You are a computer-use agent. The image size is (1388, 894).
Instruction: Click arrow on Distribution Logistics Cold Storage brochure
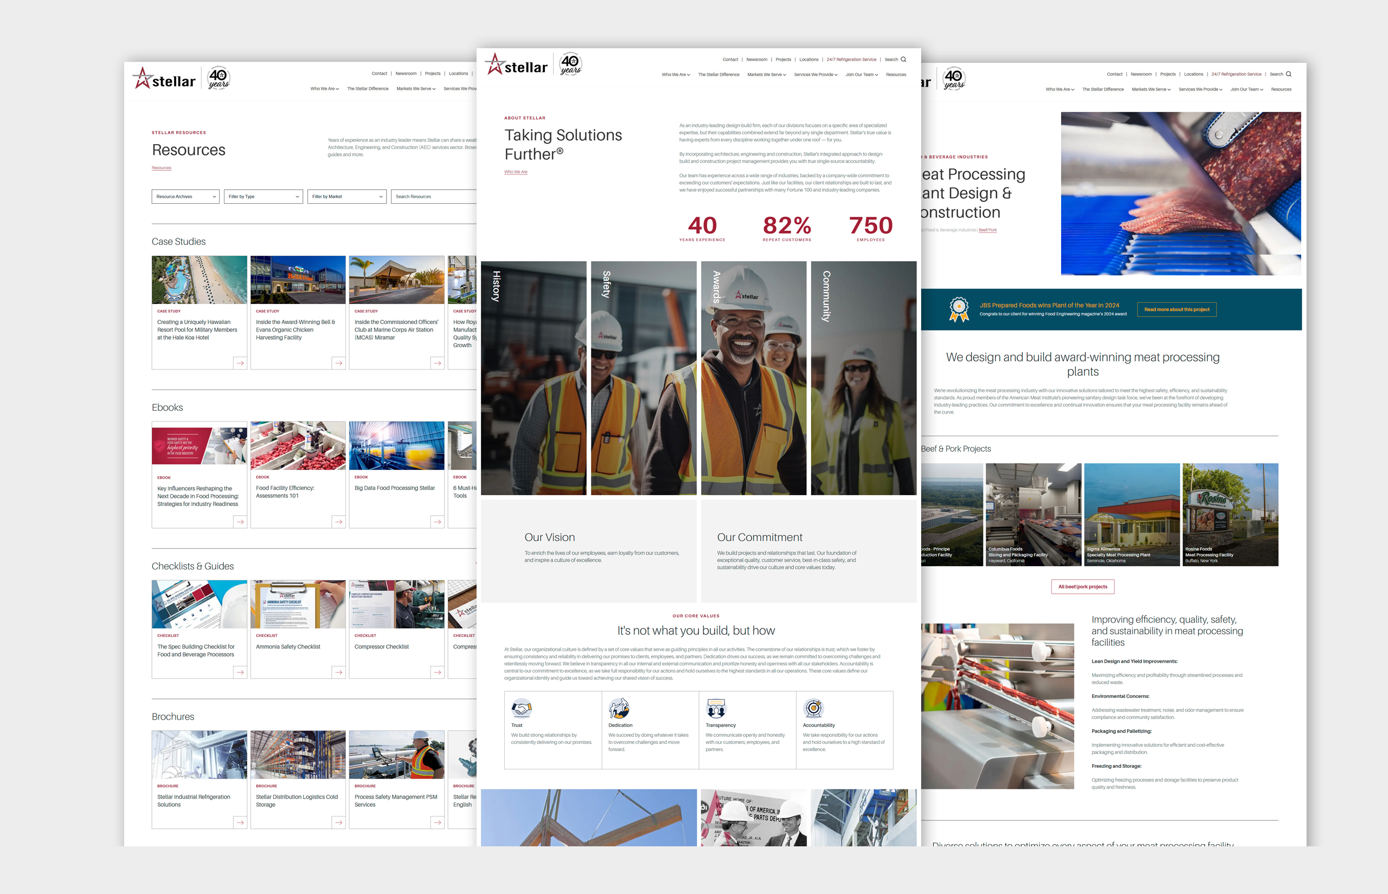338,822
